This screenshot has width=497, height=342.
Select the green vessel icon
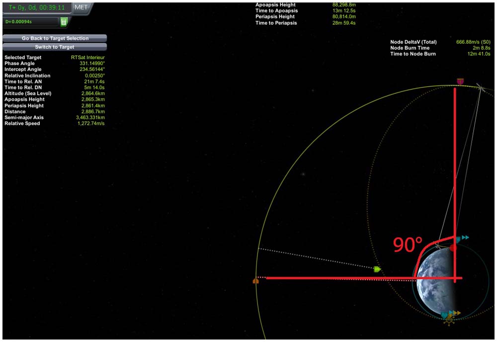(377, 269)
